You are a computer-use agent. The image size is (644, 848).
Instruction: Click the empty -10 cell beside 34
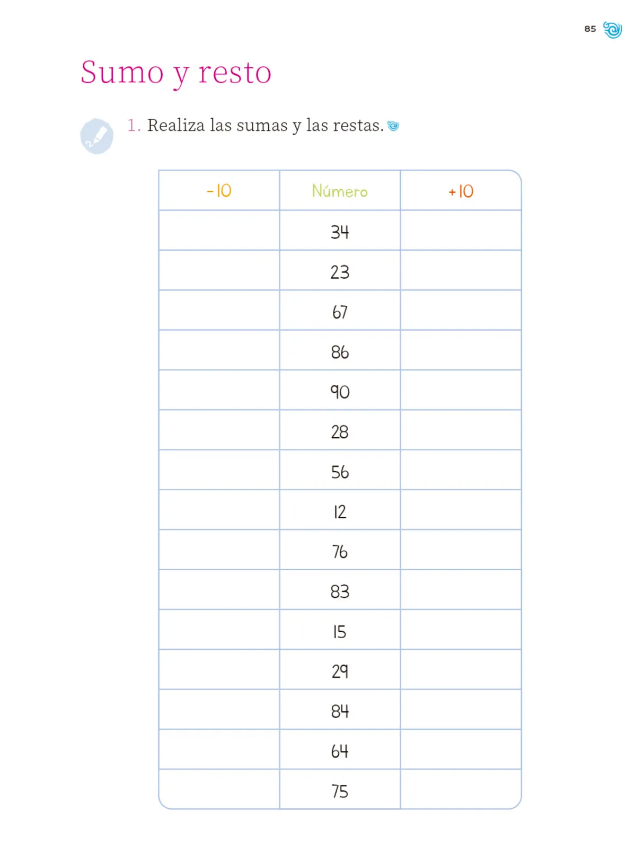(219, 231)
